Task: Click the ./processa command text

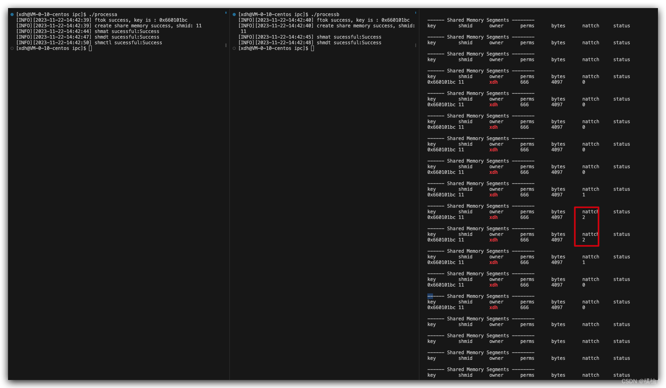Action: pos(103,14)
